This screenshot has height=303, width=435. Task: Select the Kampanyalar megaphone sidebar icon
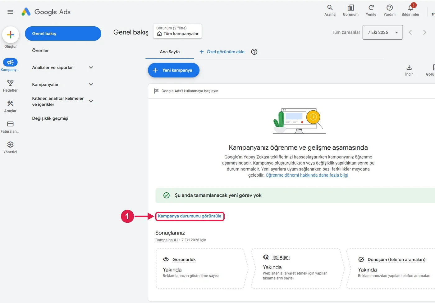tap(10, 62)
